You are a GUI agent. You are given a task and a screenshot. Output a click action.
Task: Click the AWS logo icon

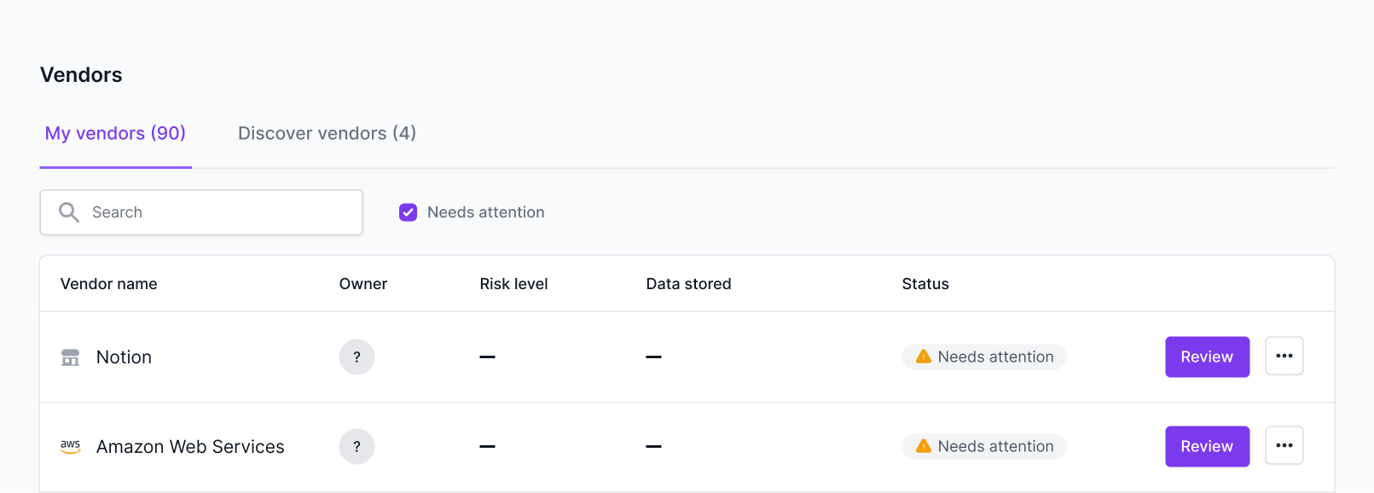tap(71, 447)
